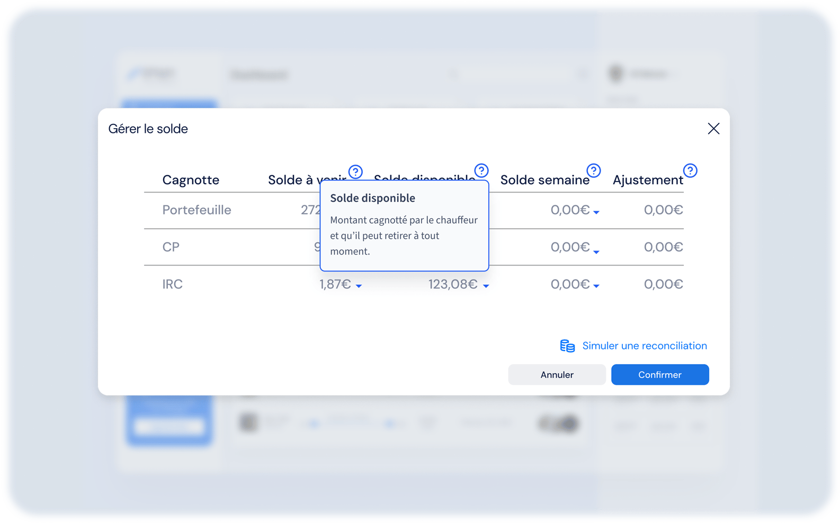This screenshot has height=523, width=840.
Task: Click help icon next to Solde à venir
Action: coord(355,172)
